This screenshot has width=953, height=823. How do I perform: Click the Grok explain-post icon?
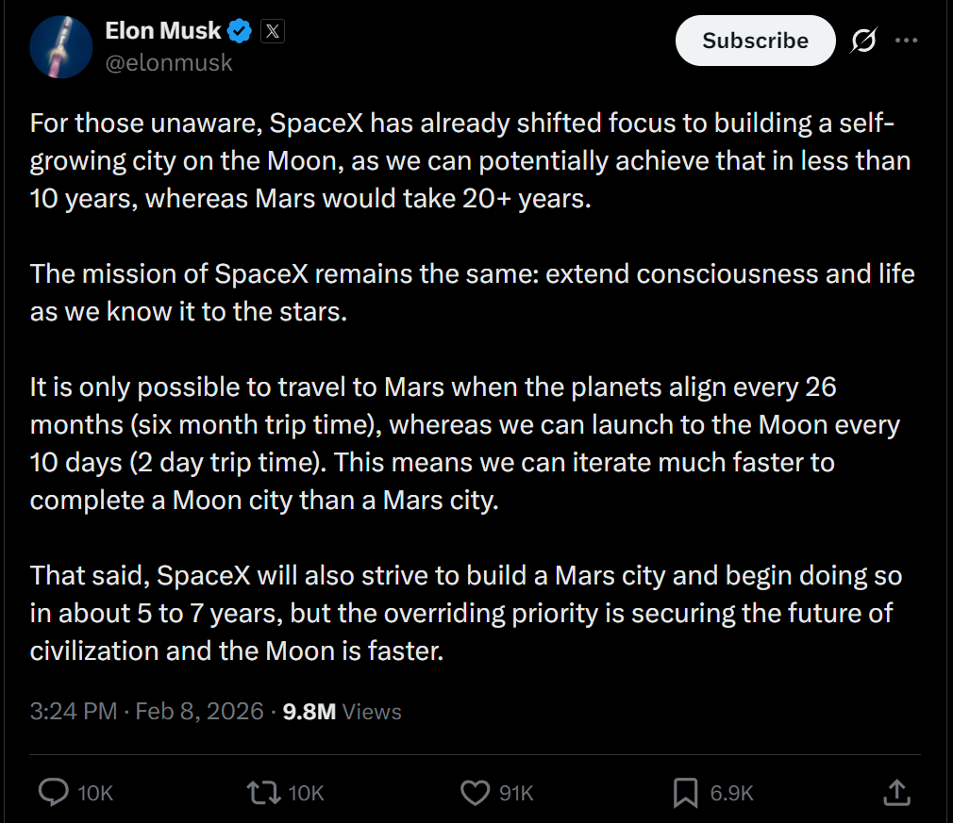[x=863, y=41]
